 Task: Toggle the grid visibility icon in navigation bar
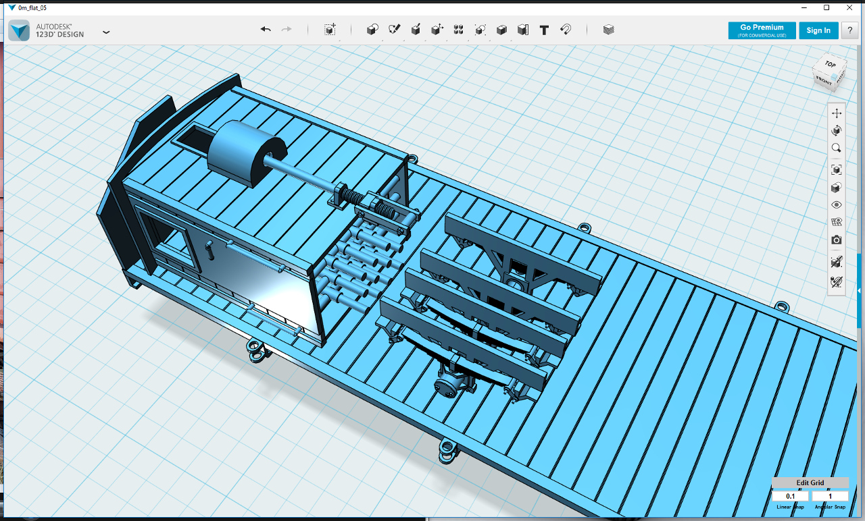point(837,221)
